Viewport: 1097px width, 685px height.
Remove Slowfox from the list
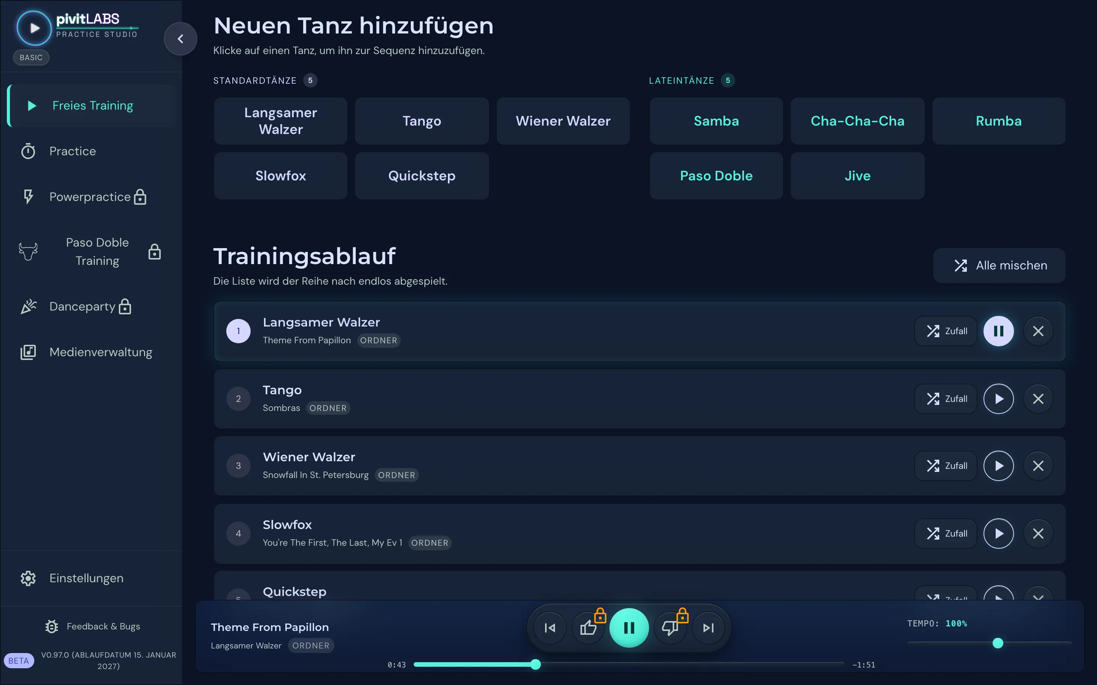(1038, 534)
